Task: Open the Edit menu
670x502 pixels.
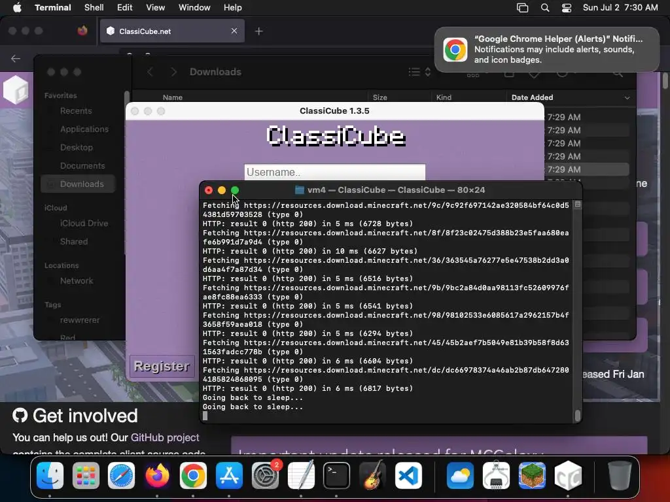Action: point(125,8)
